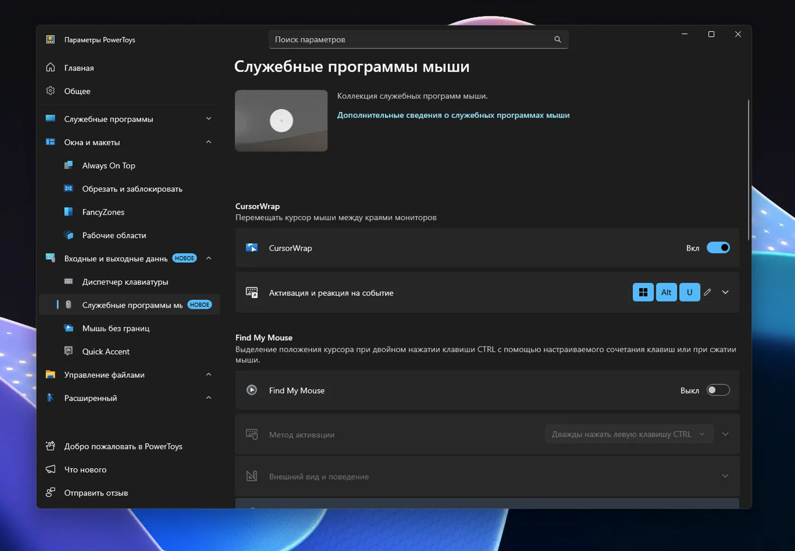
Task: Click the pencil icon to edit shortcut
Action: point(708,292)
